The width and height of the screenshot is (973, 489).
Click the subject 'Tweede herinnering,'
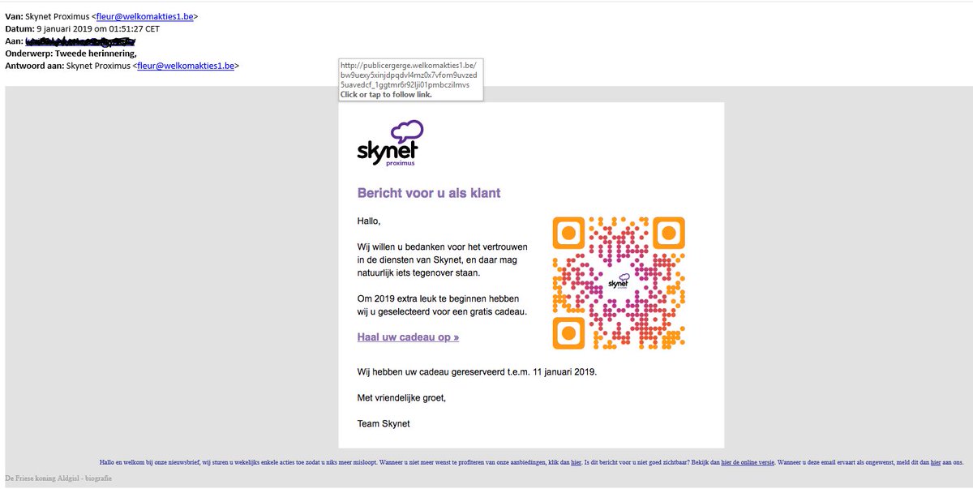click(x=96, y=54)
